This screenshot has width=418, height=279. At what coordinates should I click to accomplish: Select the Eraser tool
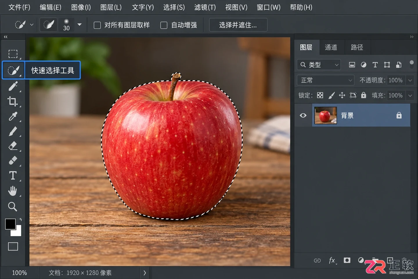[x=13, y=146]
